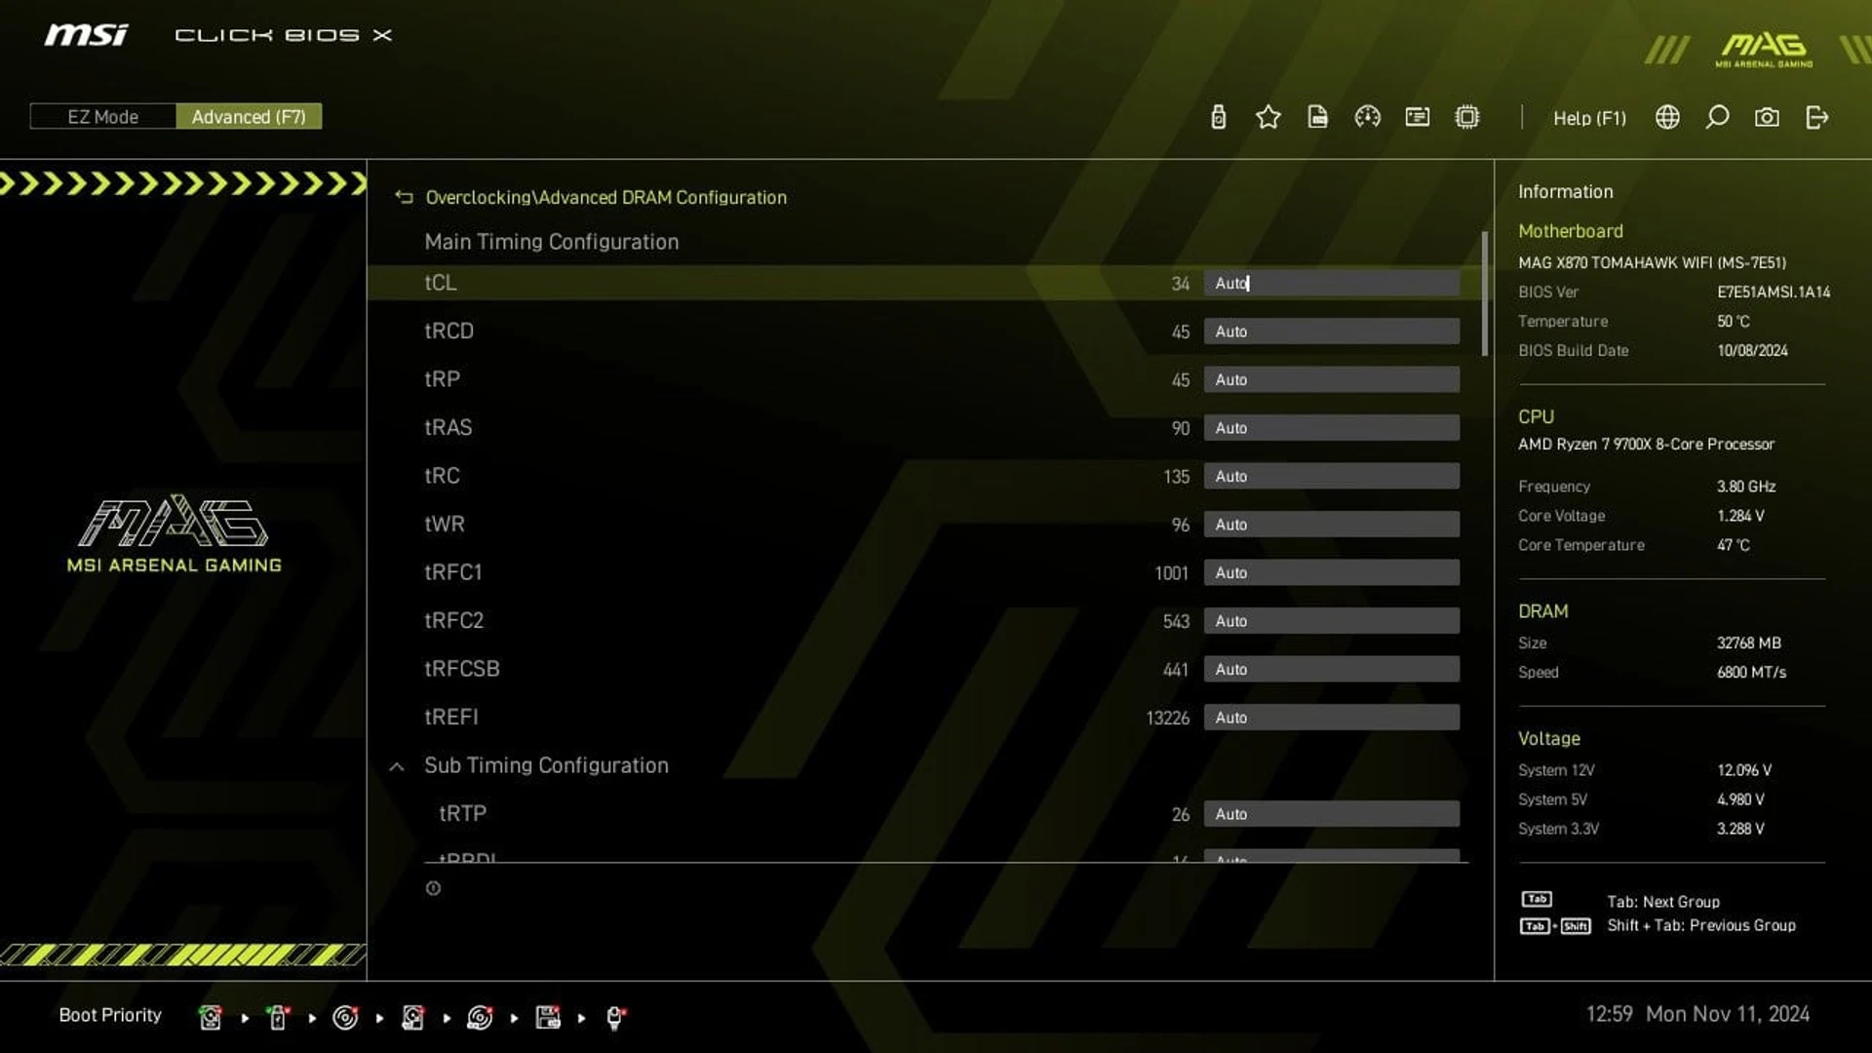Viewport: 1872px width, 1053px height.
Task: Focus the tRFCSB Auto input field
Action: pyautogui.click(x=1331, y=669)
